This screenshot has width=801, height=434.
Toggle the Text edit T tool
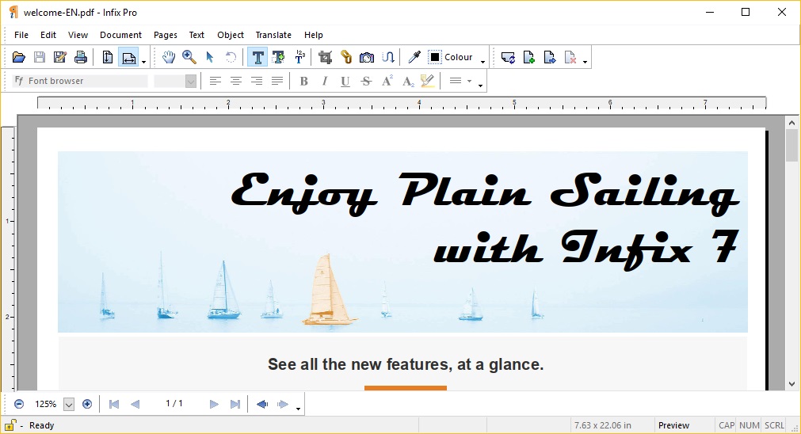pos(257,57)
